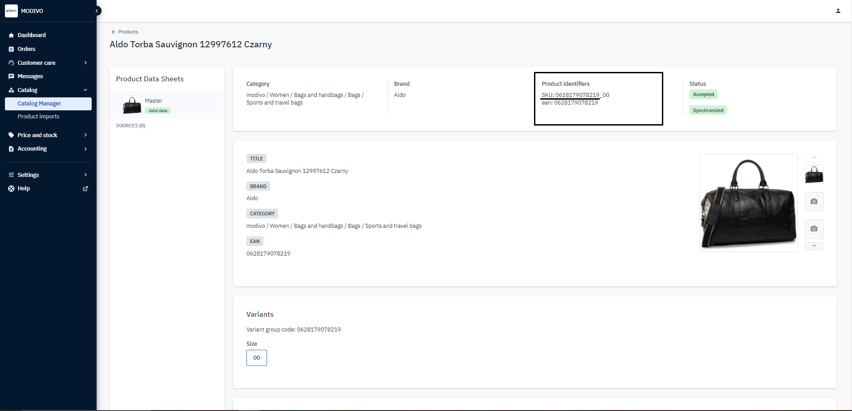Image resolution: width=852 pixels, height=411 pixels.
Task: Select the Master product data sheet
Action: point(167,105)
